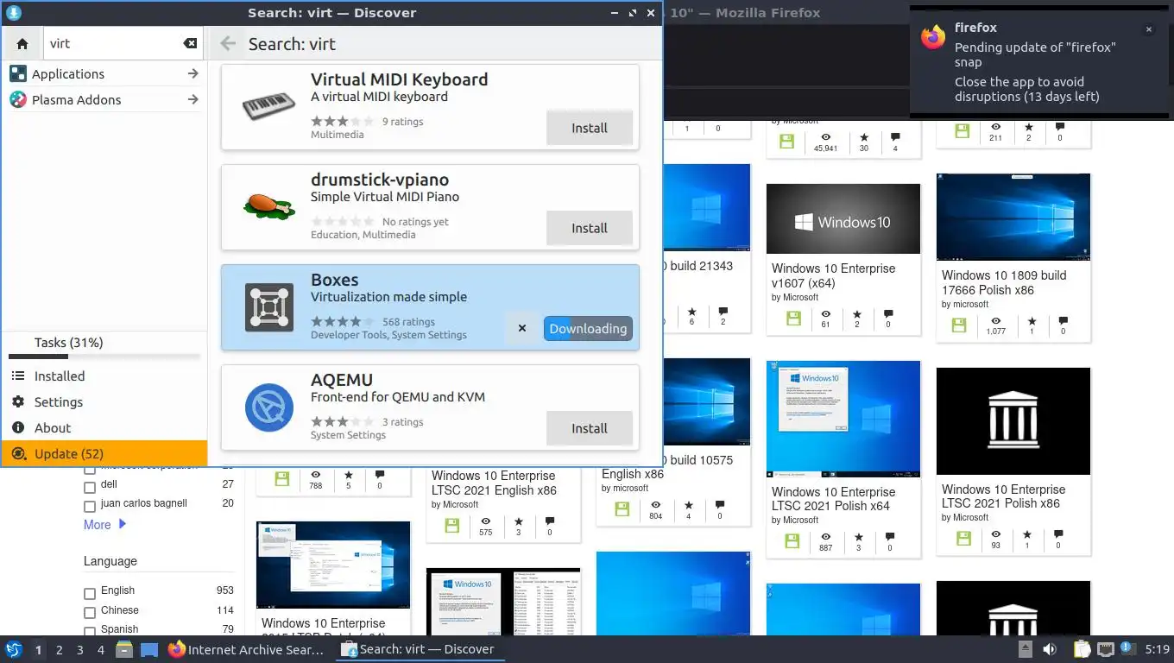Open 'Windows 10 Enterprise LTSC 2021 Polish x64' link

click(x=833, y=499)
